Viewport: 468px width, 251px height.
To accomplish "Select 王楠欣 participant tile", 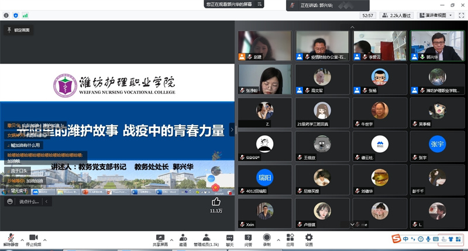I will [322, 146].
